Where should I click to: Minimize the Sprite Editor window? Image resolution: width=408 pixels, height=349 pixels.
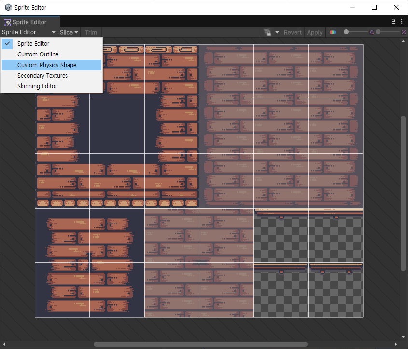(352, 7)
